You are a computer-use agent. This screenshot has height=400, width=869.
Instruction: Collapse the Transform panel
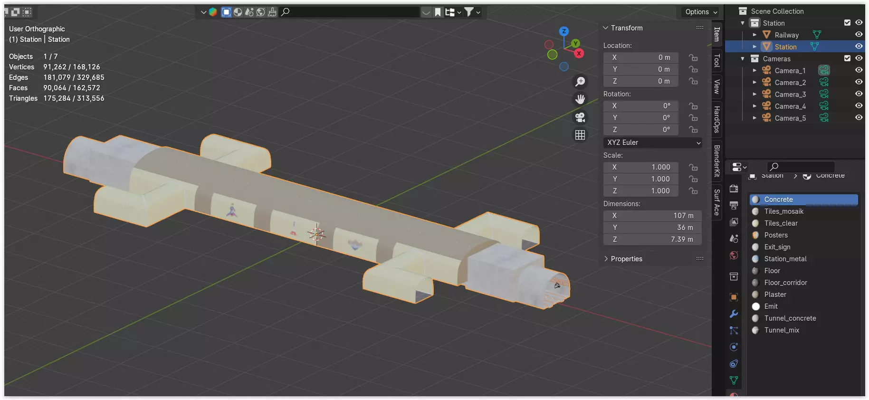tap(606, 28)
